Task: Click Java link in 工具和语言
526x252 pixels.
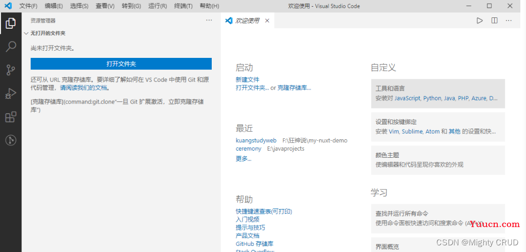Action: point(450,98)
